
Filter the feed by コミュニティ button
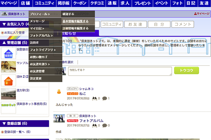(112, 24)
